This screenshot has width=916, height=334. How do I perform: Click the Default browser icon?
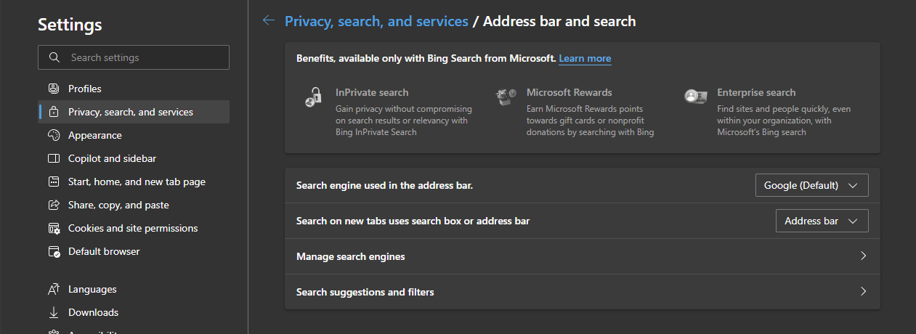click(54, 251)
